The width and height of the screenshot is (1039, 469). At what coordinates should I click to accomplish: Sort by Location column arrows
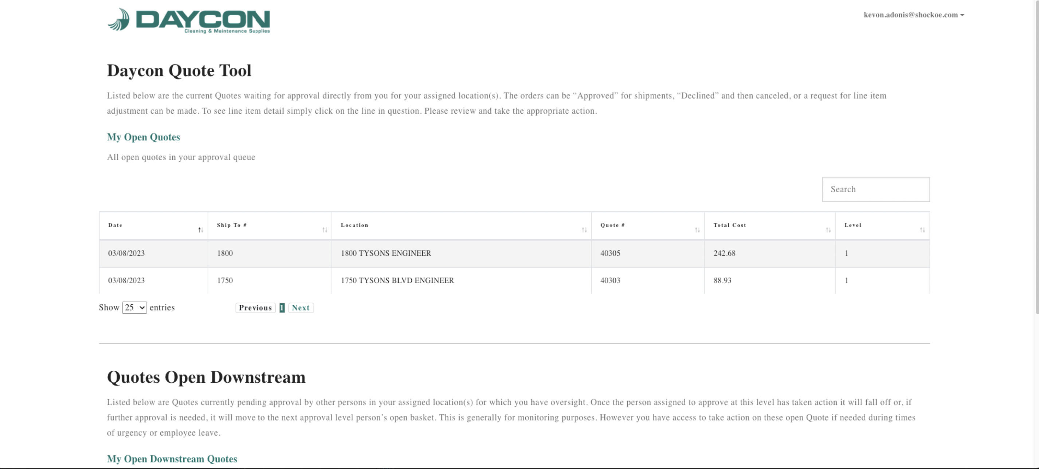pos(584,230)
